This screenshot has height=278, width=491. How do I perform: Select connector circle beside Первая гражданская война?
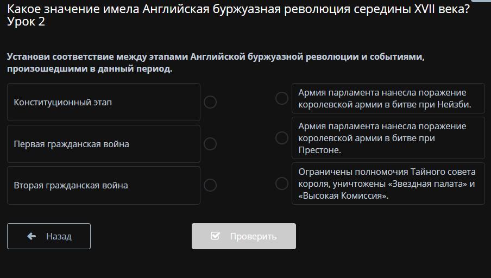[210, 144]
